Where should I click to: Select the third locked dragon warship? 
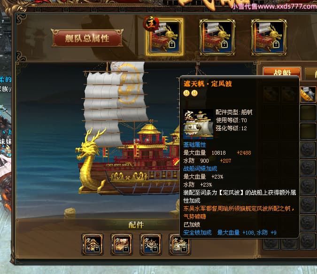pyautogui.click(x=269, y=37)
